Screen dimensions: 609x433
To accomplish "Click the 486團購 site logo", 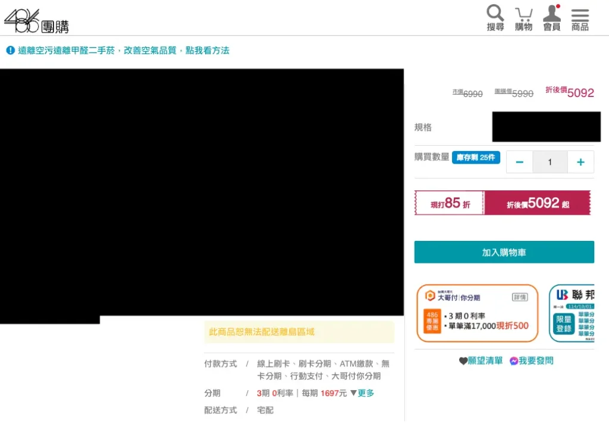I will tap(36, 21).
